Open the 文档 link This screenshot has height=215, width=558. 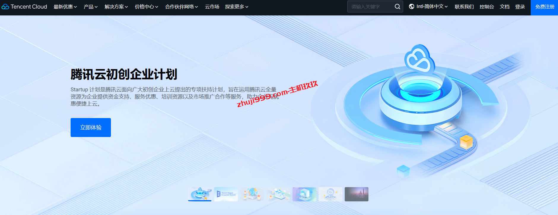504,7
